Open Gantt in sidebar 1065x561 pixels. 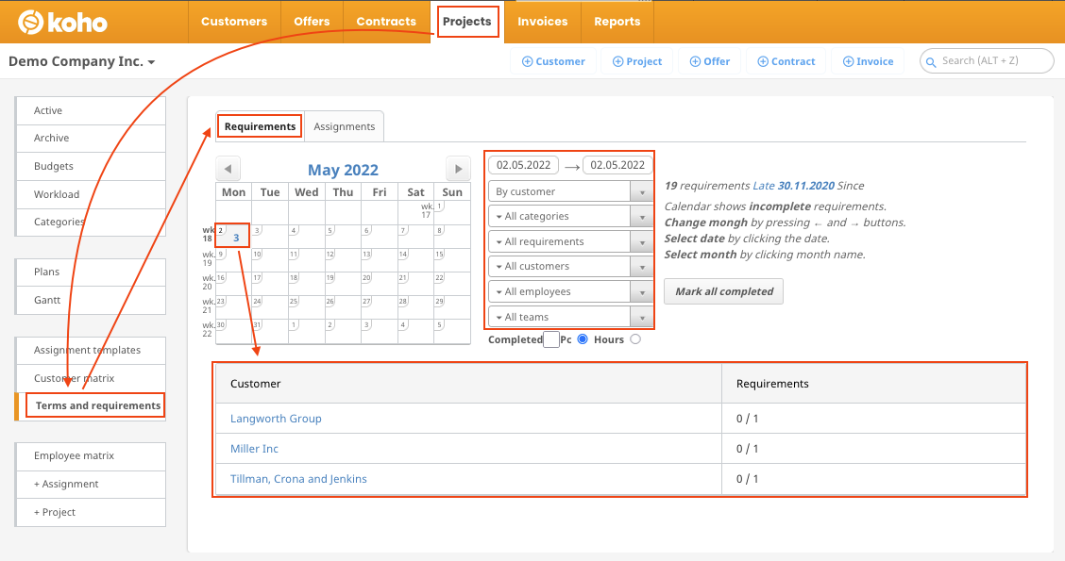click(91, 300)
